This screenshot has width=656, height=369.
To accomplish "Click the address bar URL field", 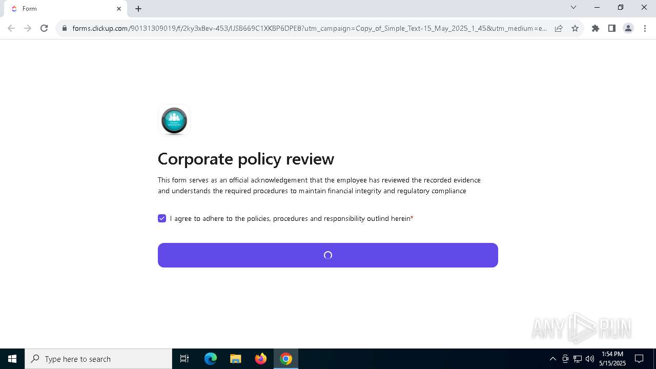I will (310, 28).
